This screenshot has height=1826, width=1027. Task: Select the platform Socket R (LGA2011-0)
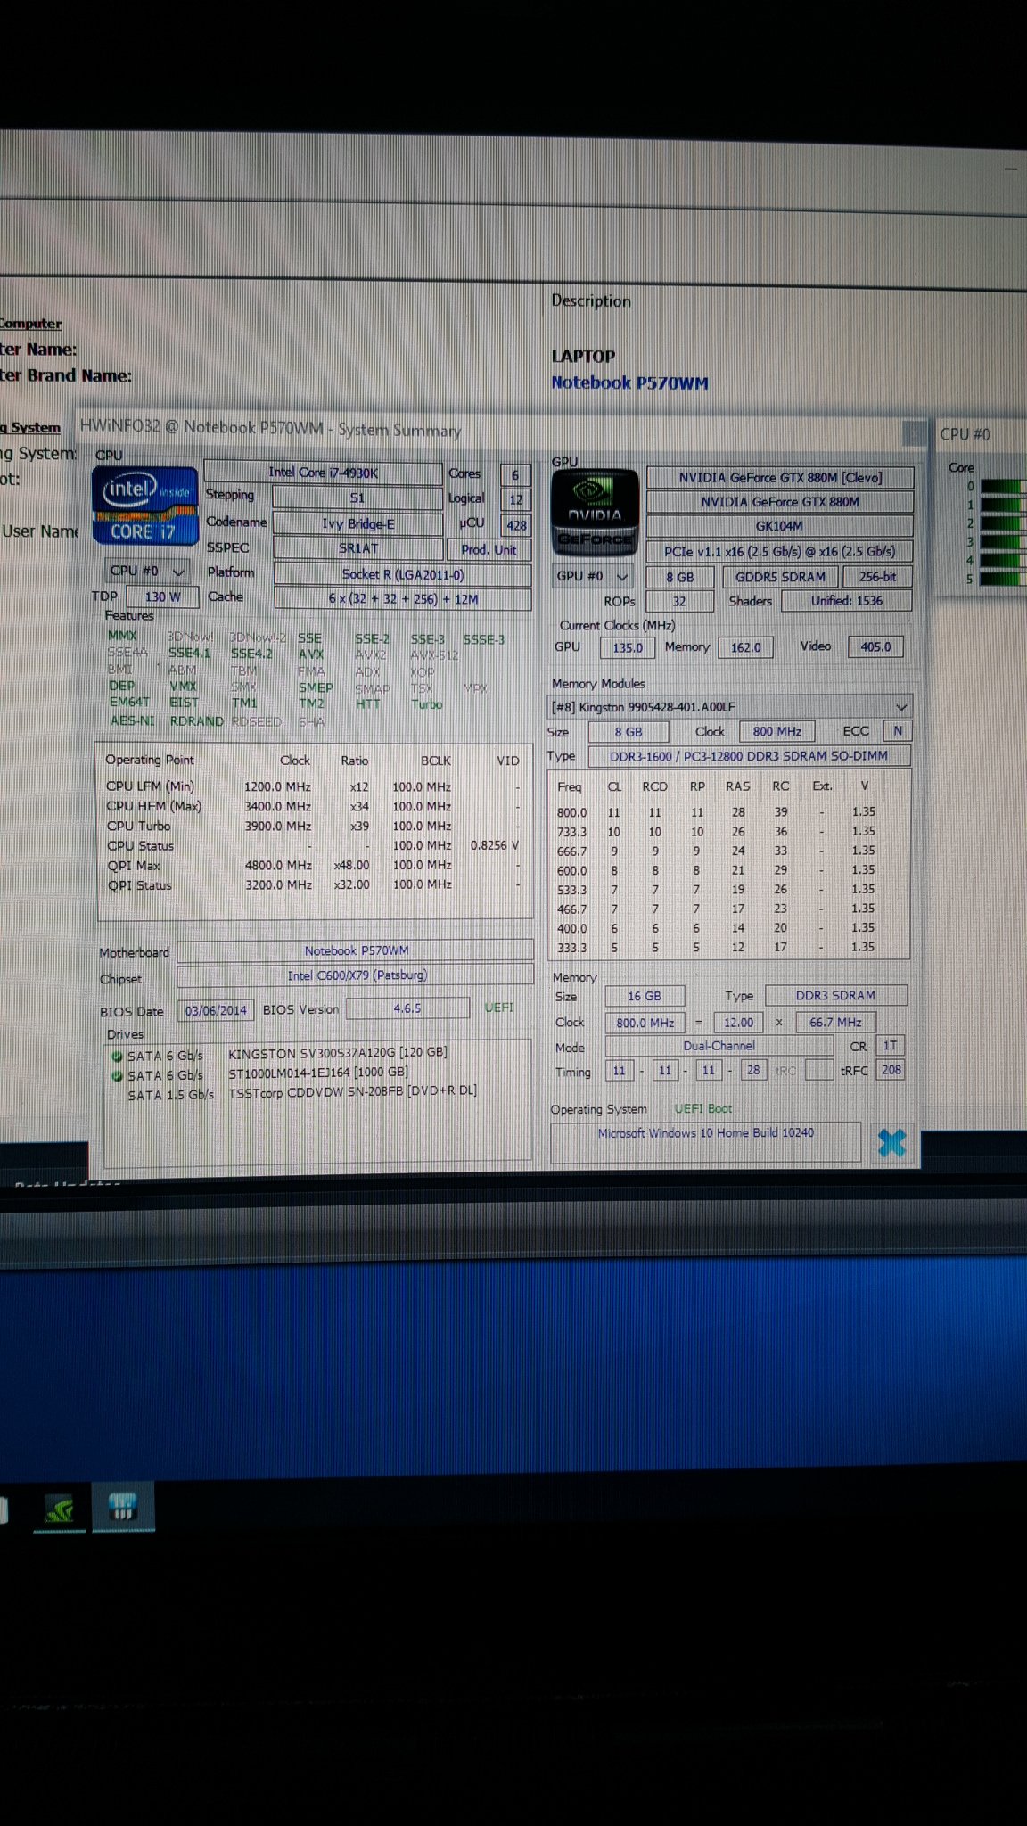402,574
